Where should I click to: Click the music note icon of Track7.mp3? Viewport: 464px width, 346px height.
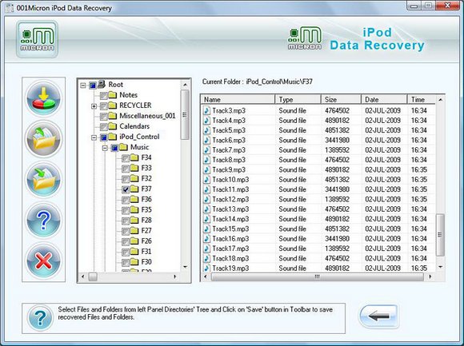click(x=206, y=149)
